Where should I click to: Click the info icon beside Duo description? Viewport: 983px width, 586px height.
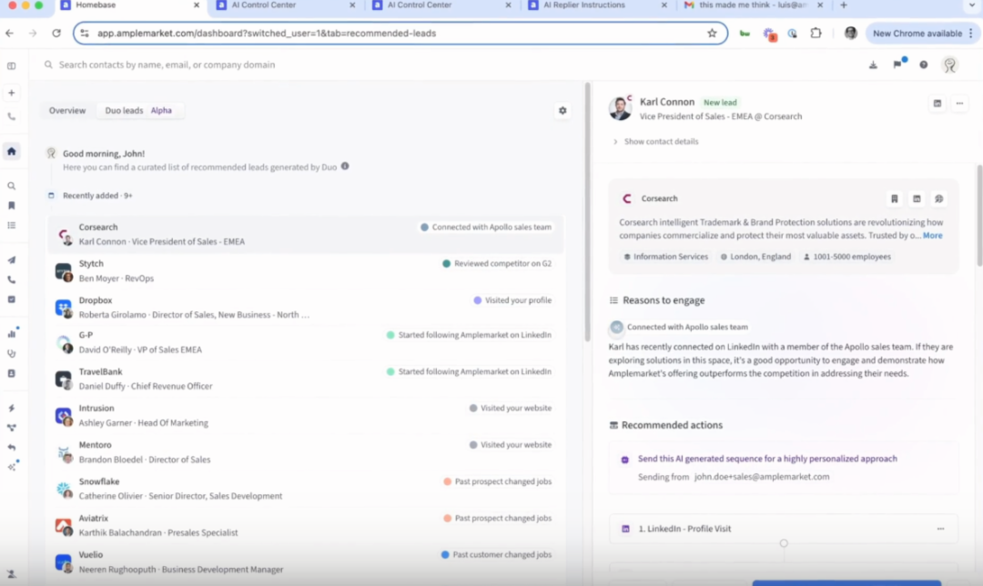345,167
